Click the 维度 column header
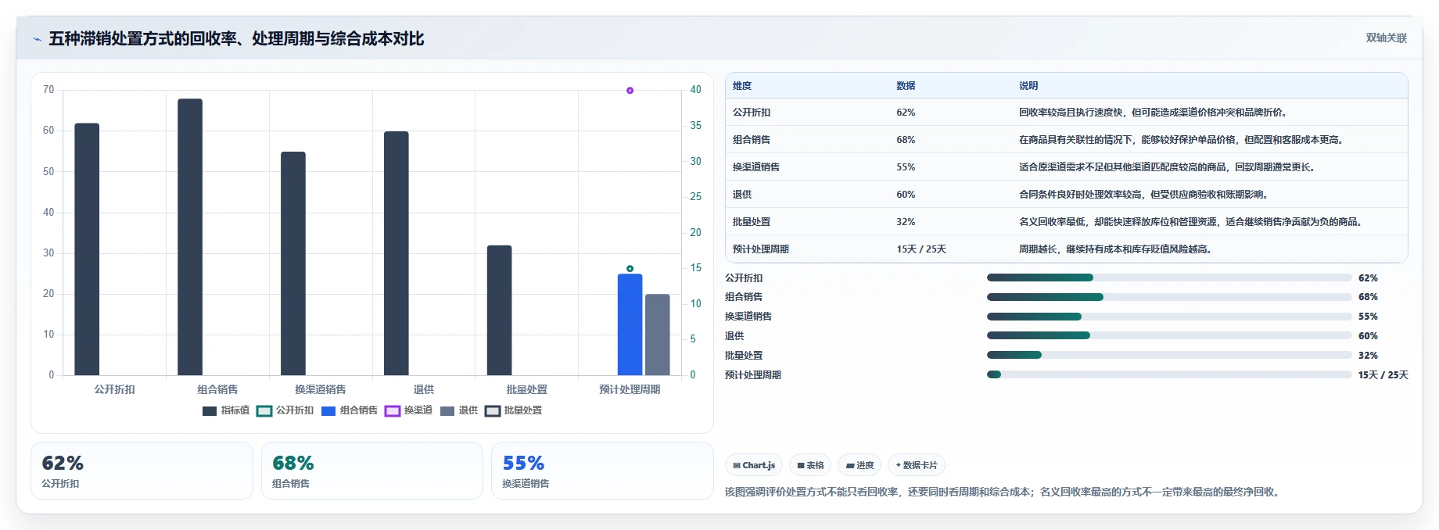Image resolution: width=1439 pixels, height=530 pixels. click(742, 86)
